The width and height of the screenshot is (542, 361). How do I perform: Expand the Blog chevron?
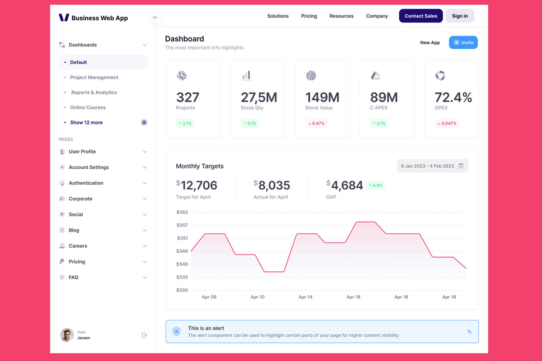(145, 230)
